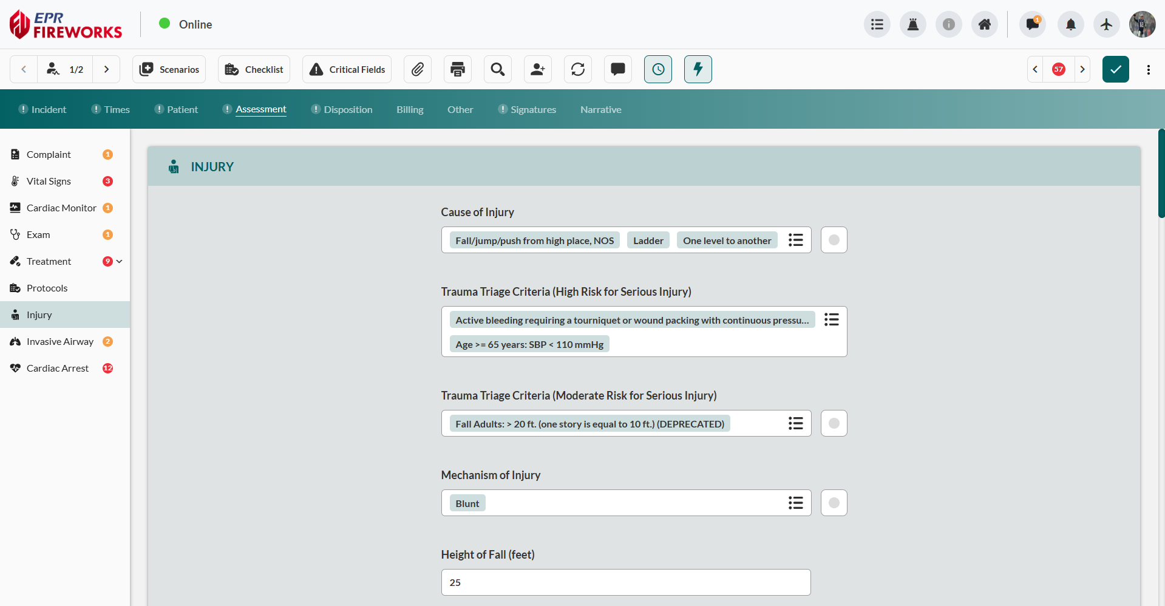Toggle the circle next to Mechanism of Injury

834,502
